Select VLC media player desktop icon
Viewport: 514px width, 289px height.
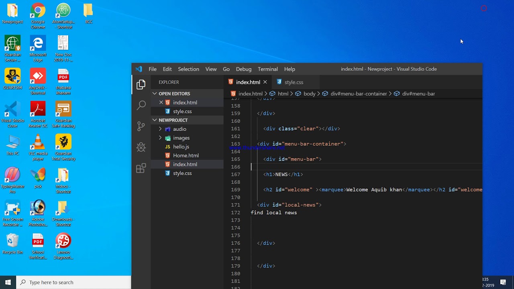coord(38,148)
